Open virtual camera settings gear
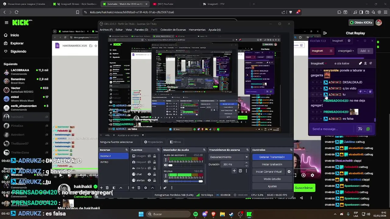The image size is (390, 219). pos(289,172)
